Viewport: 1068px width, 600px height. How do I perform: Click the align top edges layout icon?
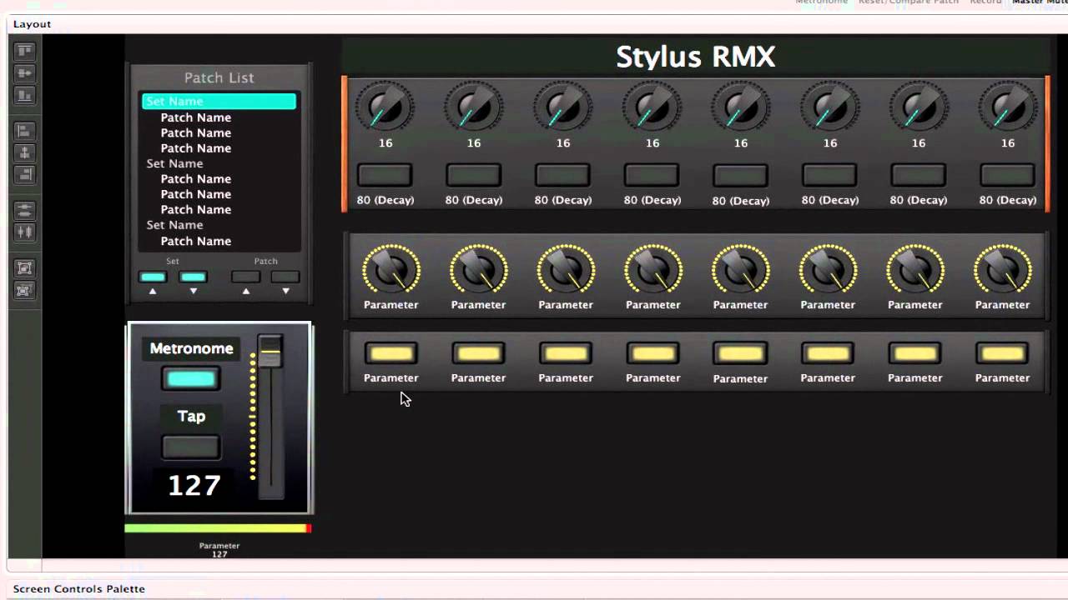[x=24, y=51]
